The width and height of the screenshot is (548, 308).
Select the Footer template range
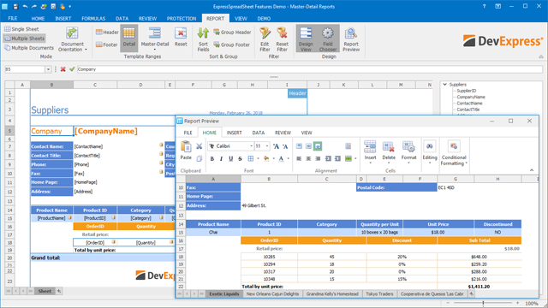coord(106,44)
